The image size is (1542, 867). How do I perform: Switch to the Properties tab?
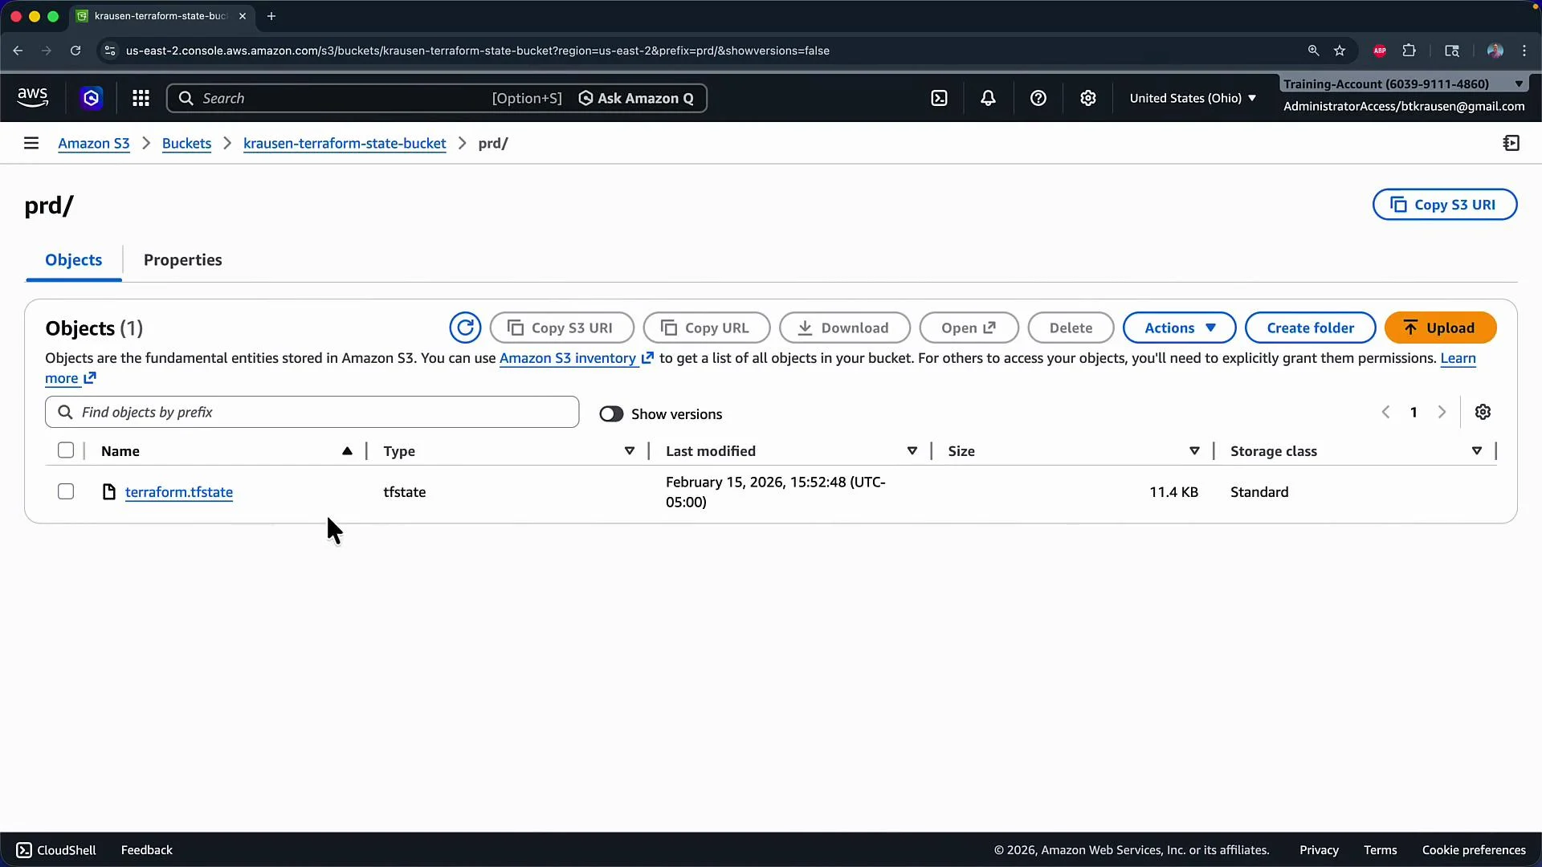click(x=183, y=260)
